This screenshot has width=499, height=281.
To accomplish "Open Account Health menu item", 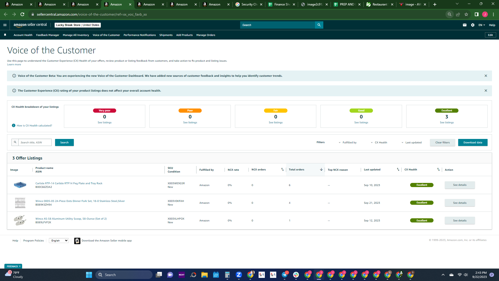I will coord(23,35).
